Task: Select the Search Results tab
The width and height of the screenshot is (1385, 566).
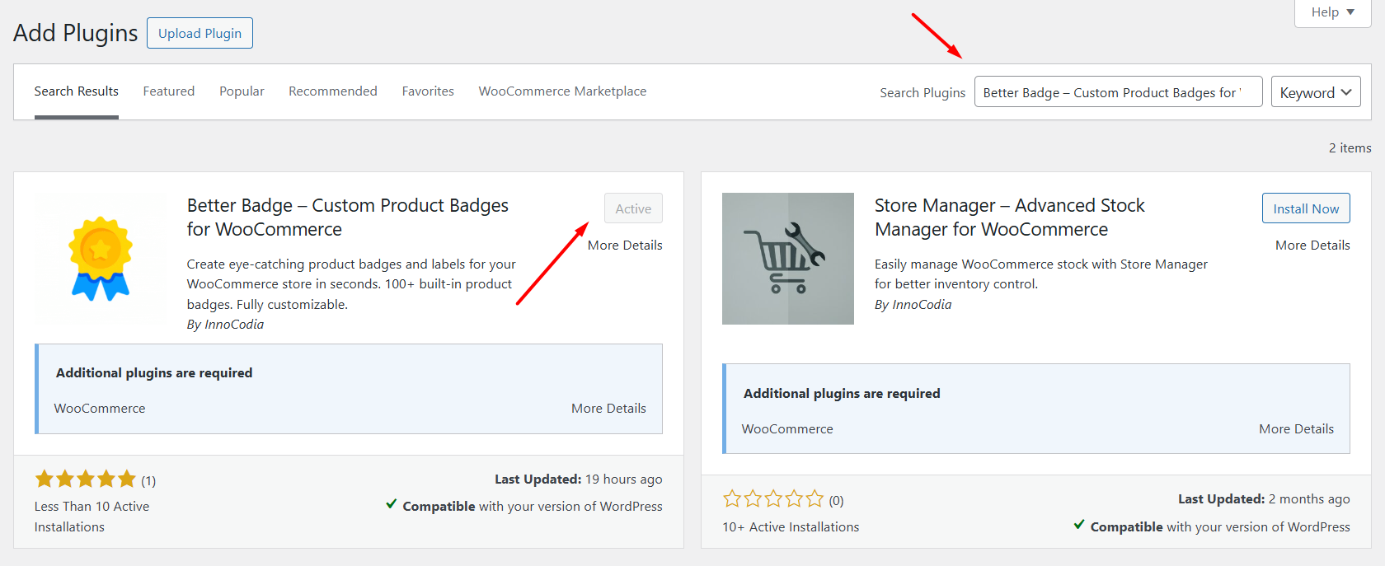Action: coord(76,91)
